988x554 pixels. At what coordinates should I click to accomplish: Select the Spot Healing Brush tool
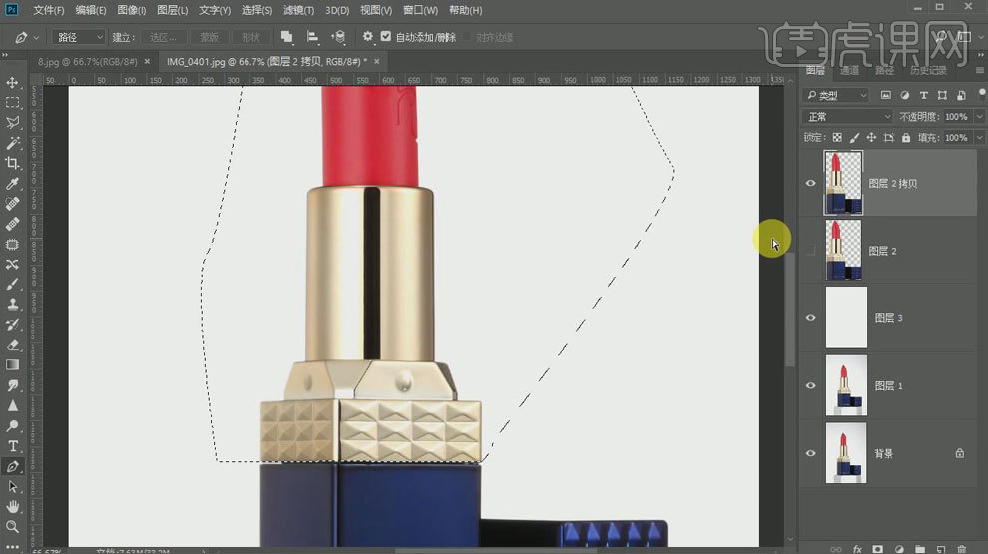click(x=12, y=204)
